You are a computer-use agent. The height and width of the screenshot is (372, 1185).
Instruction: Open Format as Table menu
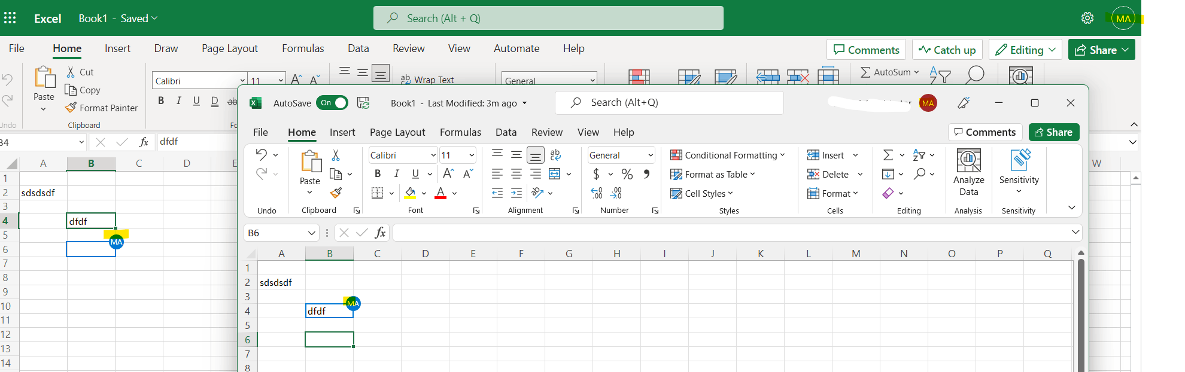pyautogui.click(x=712, y=174)
